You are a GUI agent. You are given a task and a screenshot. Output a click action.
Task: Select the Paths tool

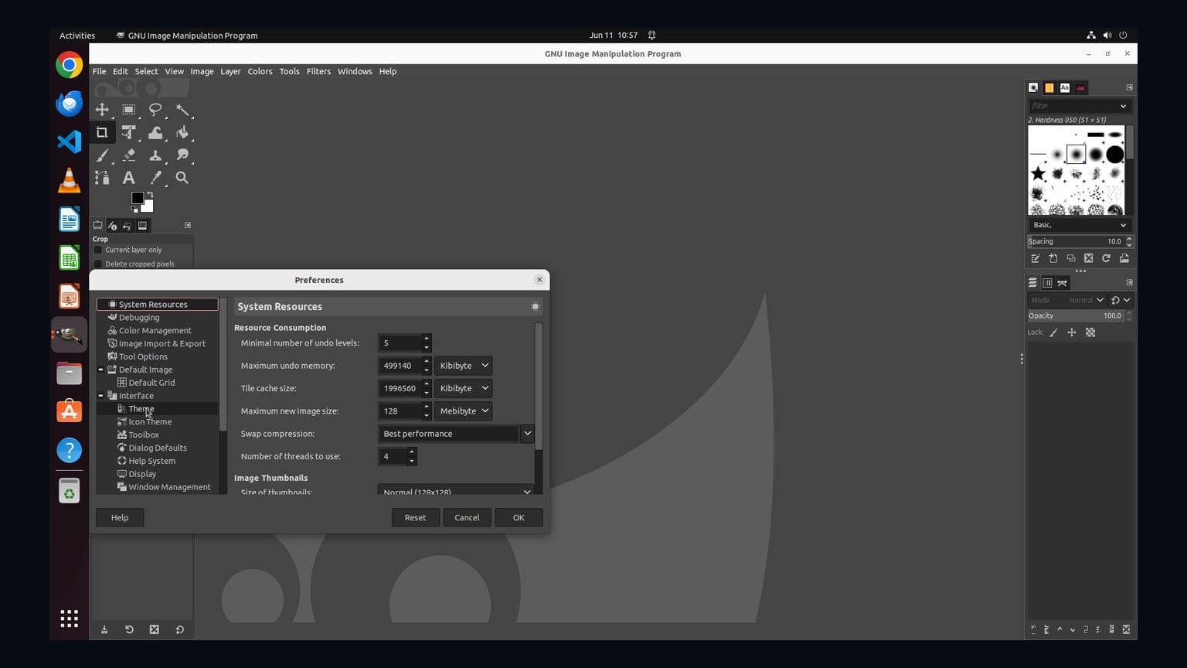[102, 178]
